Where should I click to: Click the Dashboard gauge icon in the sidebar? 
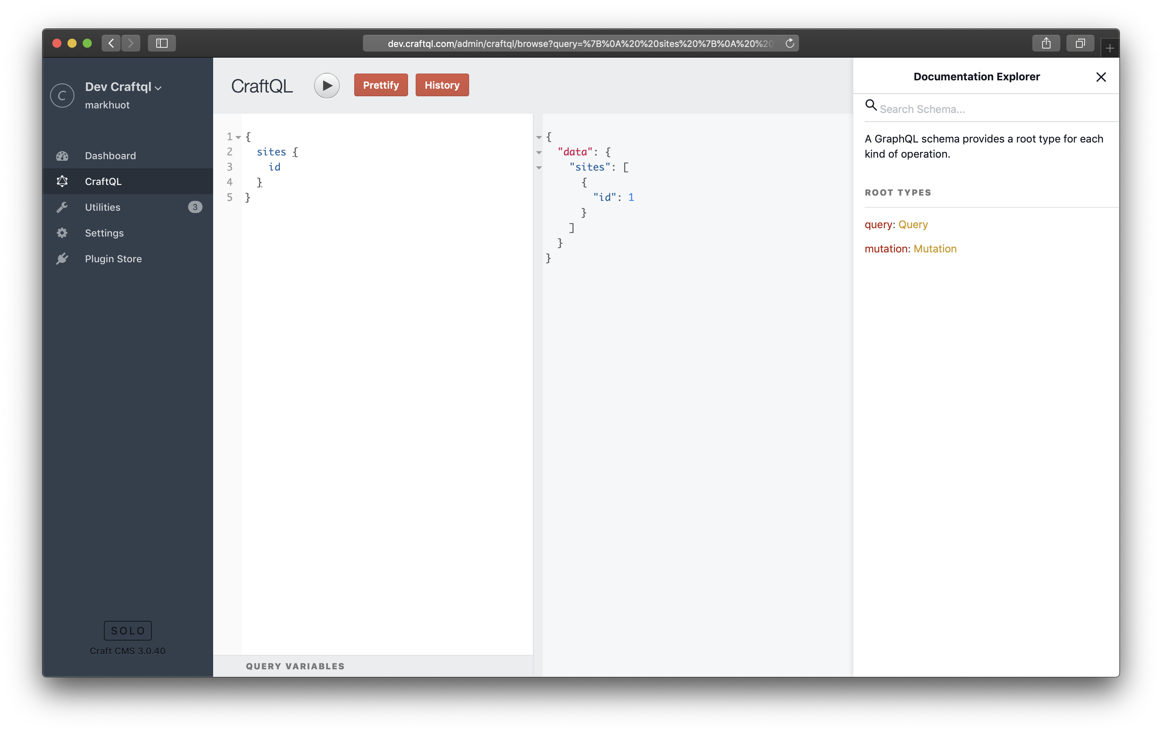click(x=62, y=156)
